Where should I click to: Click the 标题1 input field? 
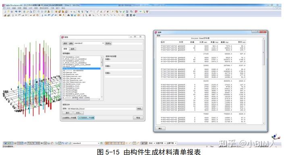(123, 62)
